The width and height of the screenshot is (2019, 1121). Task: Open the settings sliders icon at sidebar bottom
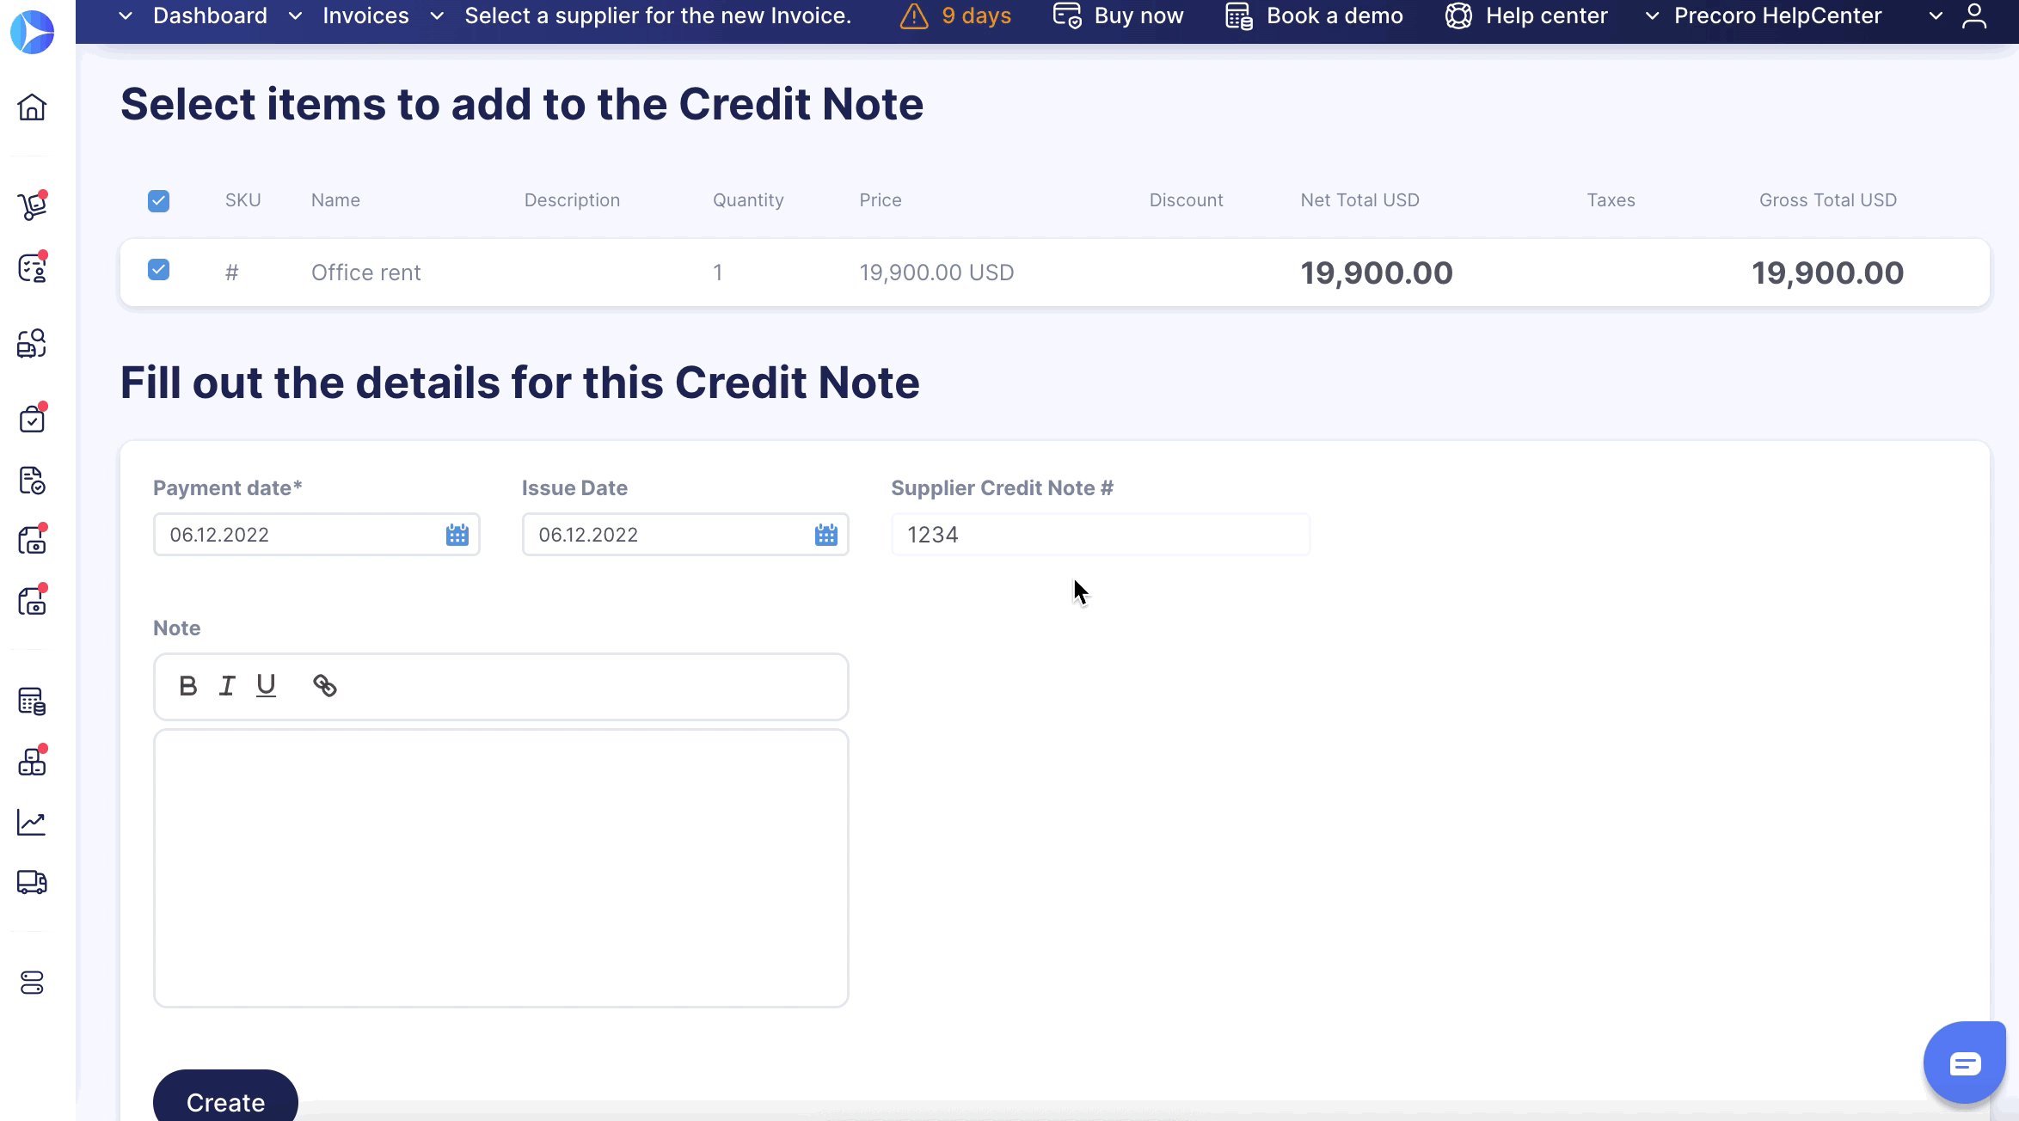pos(32,983)
